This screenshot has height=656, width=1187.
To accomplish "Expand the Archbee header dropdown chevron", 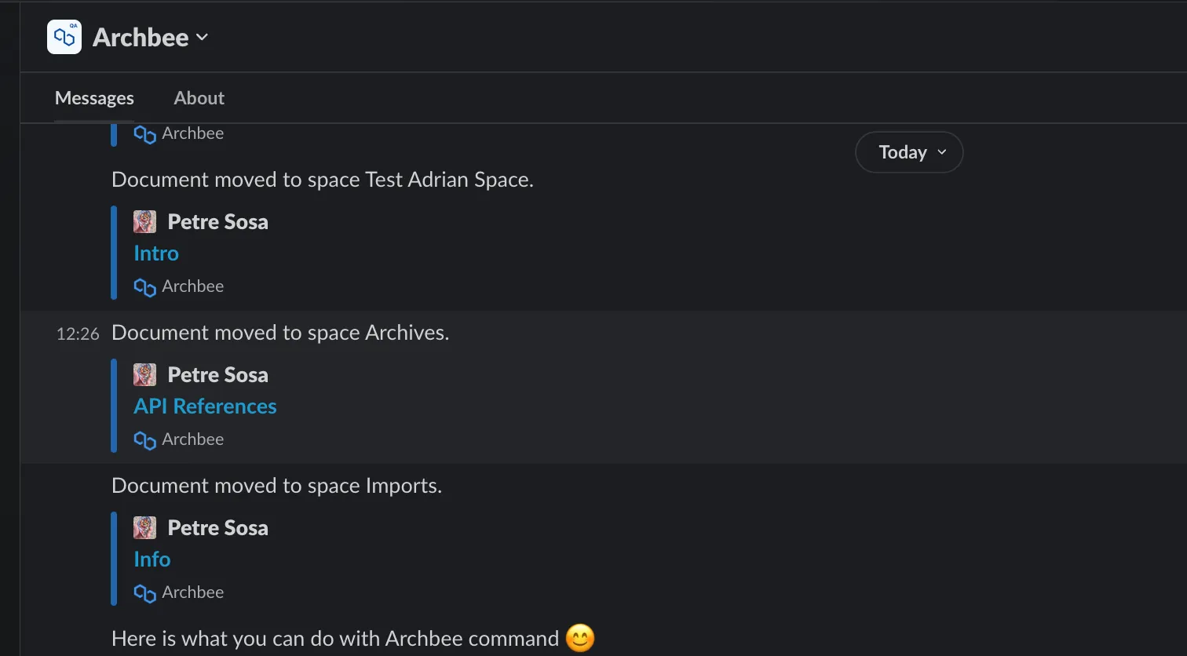I will point(202,37).
